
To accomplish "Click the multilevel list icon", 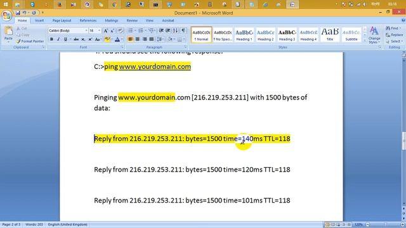I will tap(151, 31).
